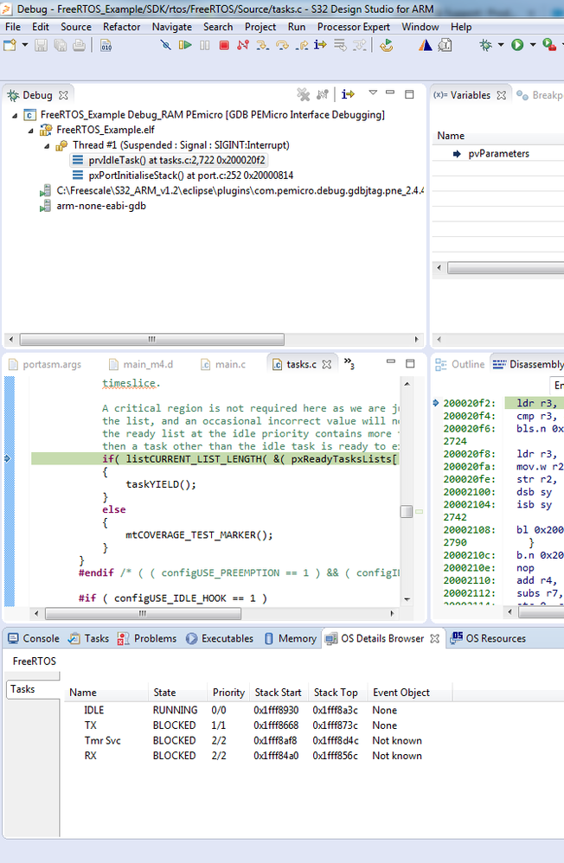Collapse the Thread #1 Suspended node

pos(47,146)
